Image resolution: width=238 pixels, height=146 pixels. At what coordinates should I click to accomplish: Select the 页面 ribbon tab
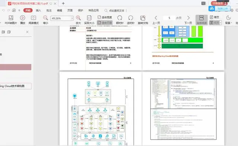pyautogui.click(x=70, y=10)
